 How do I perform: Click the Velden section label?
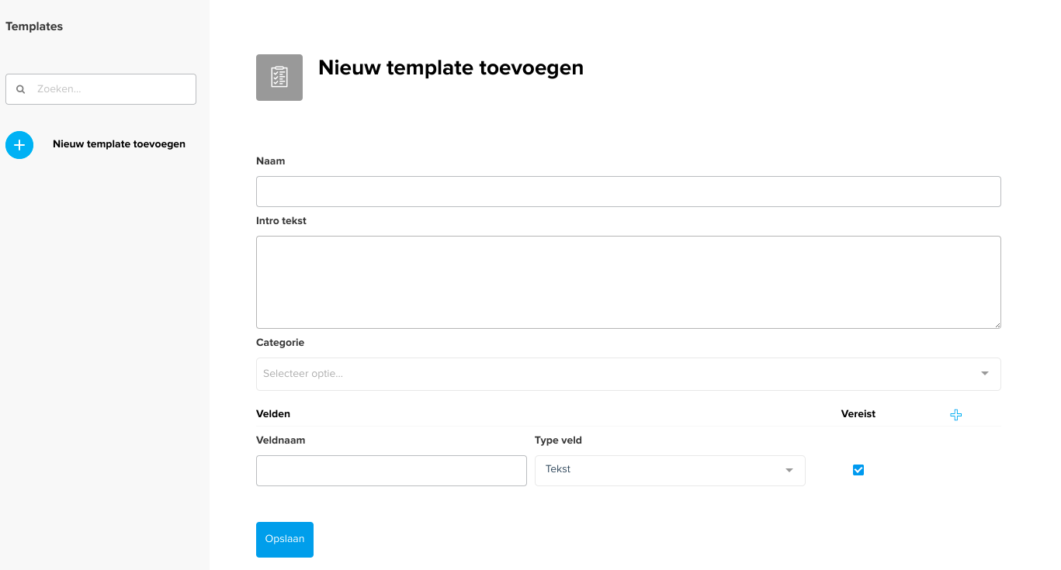coord(273,414)
